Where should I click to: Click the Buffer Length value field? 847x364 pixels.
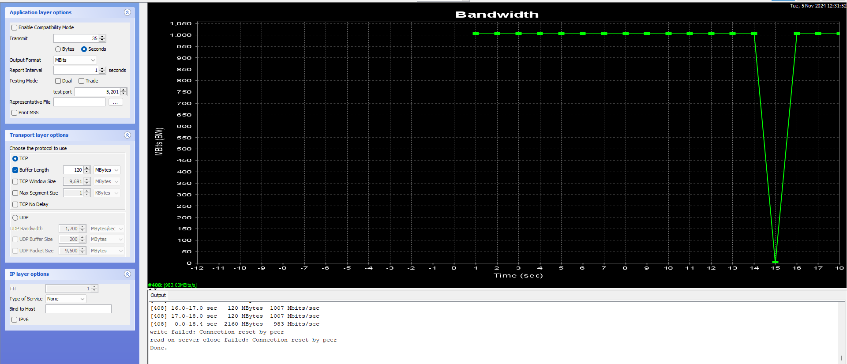(73, 170)
